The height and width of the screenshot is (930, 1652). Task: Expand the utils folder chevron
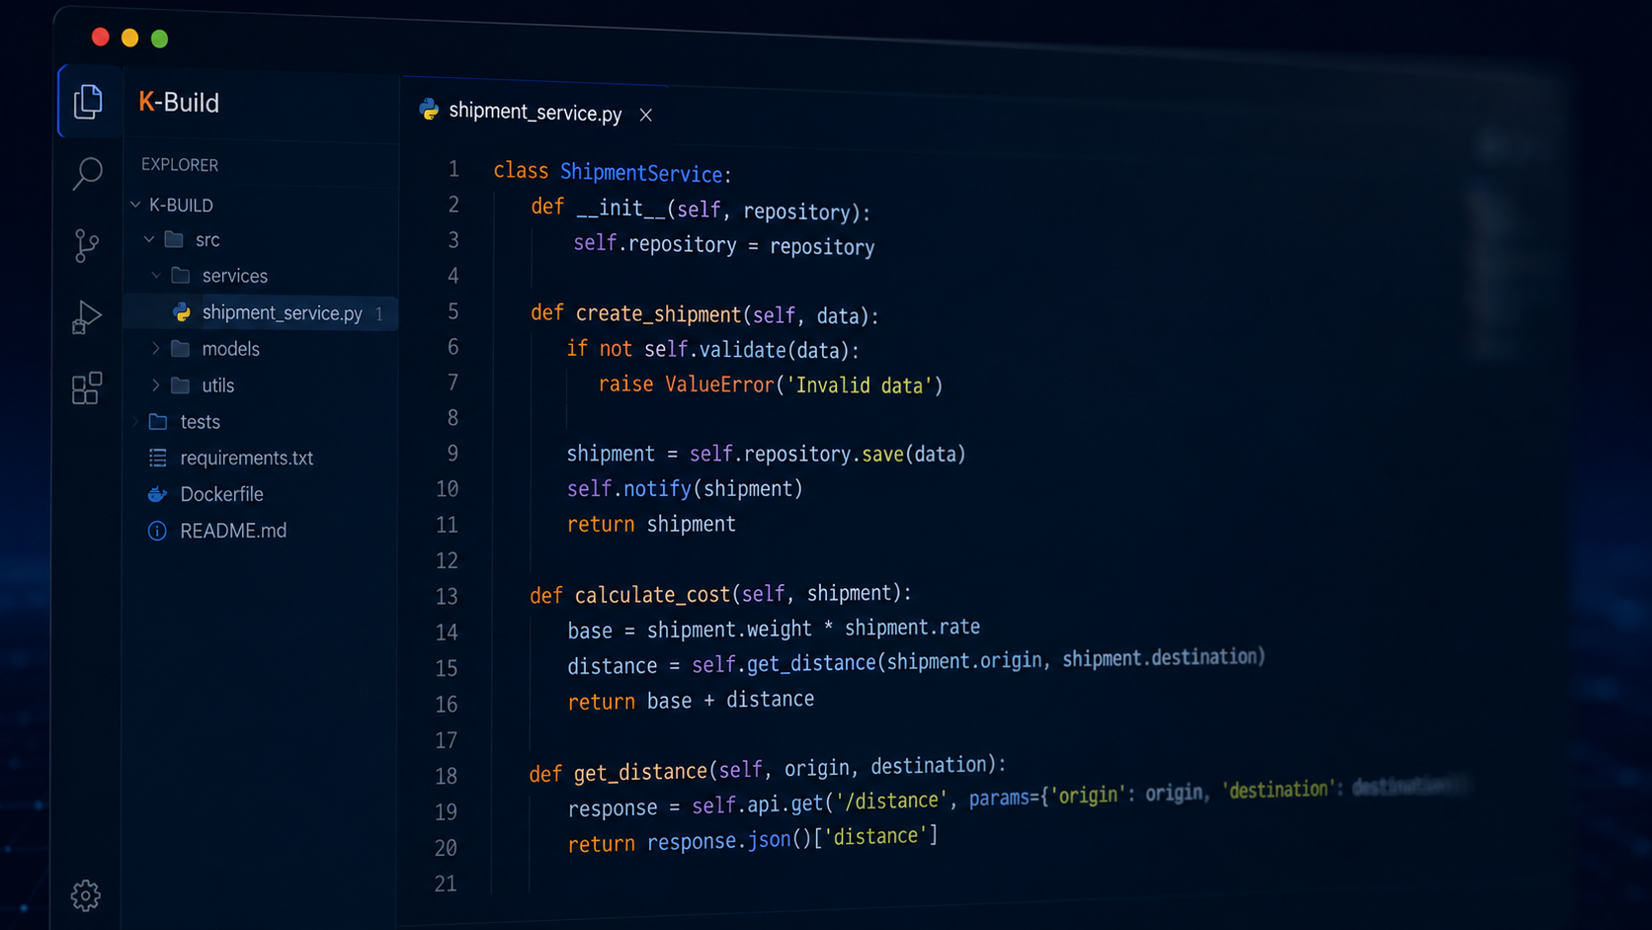[155, 385]
